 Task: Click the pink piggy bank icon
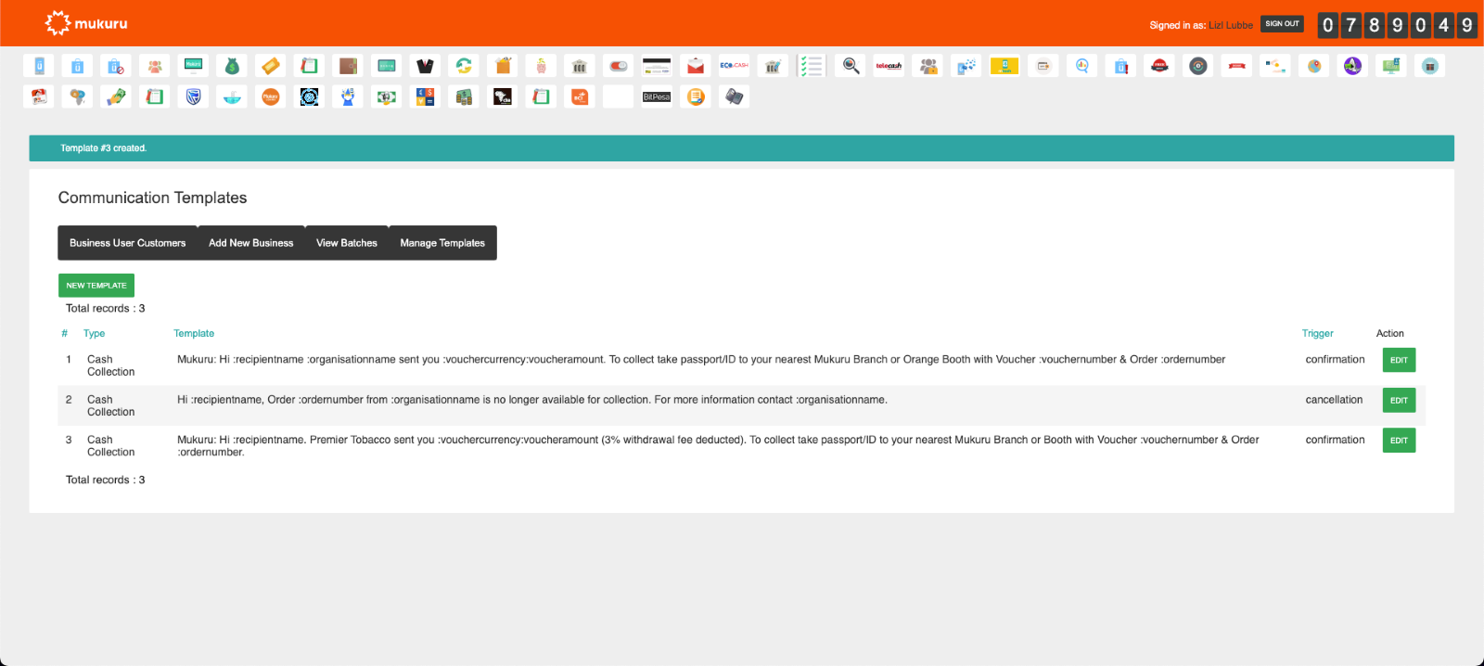541,66
